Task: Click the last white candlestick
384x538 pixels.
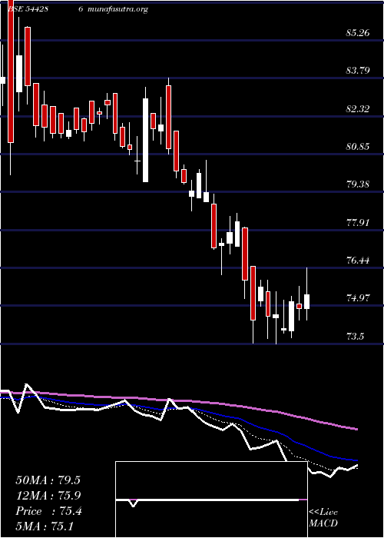Action: [307, 301]
